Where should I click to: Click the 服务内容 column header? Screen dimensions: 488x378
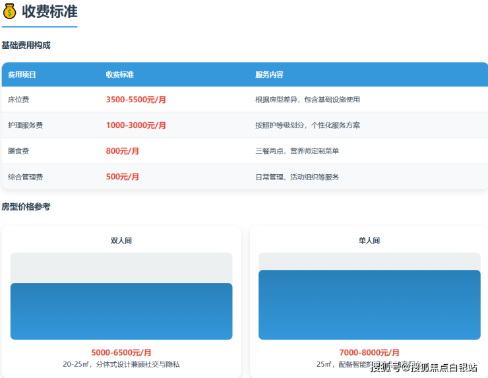(x=269, y=75)
